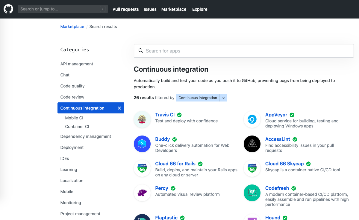Select the IDEs category

point(65,159)
